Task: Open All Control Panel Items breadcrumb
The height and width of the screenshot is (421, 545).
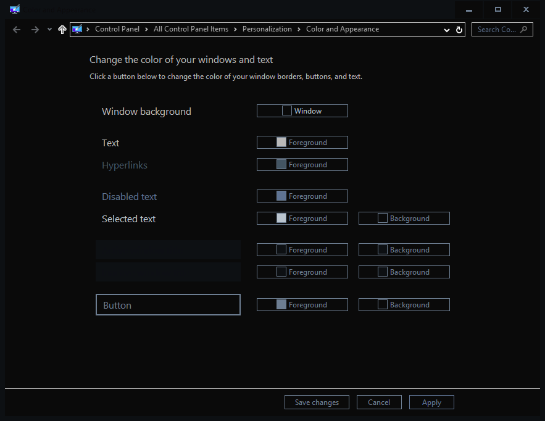Action: click(x=191, y=29)
